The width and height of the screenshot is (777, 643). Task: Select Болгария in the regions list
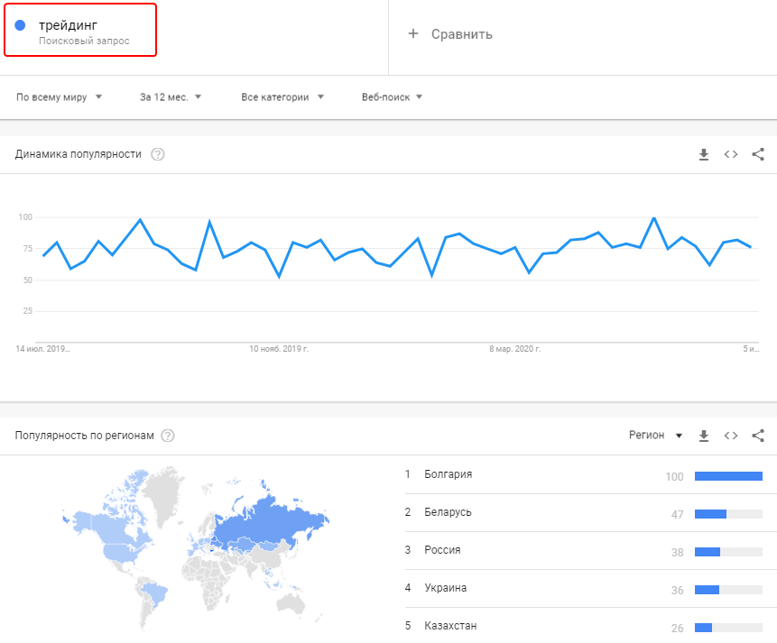pyautogui.click(x=449, y=474)
